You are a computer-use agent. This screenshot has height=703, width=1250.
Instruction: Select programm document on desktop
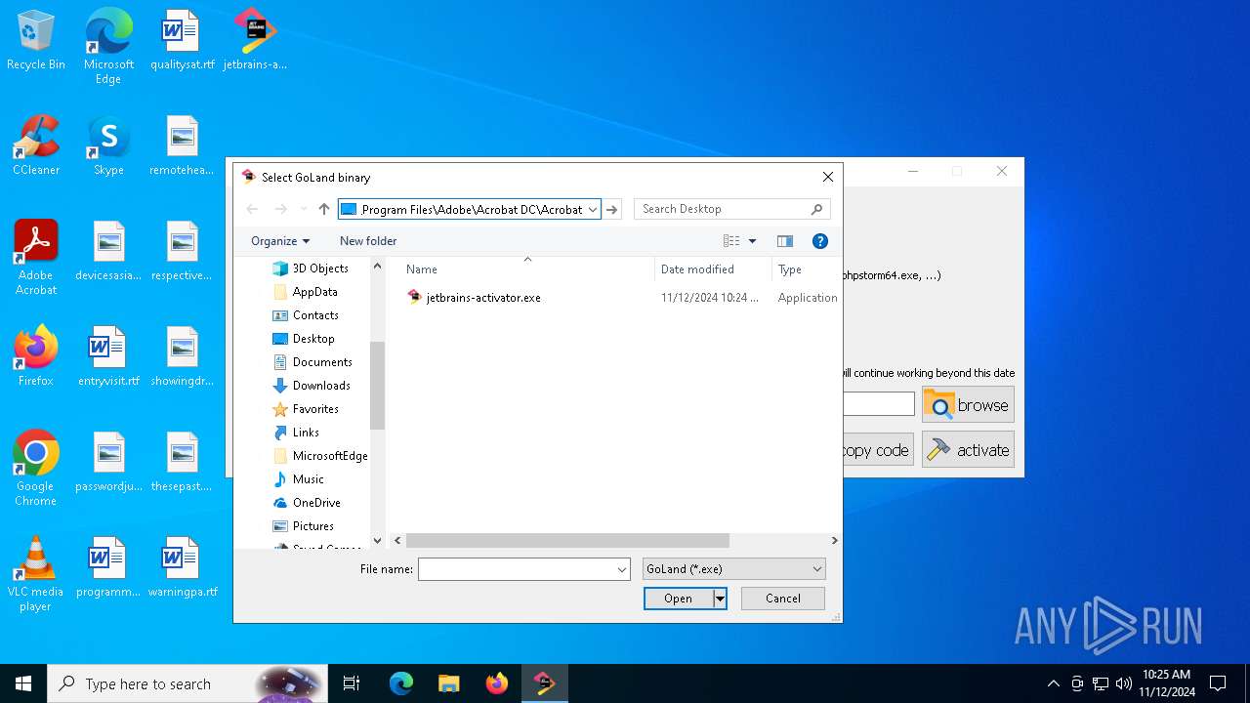(108, 568)
